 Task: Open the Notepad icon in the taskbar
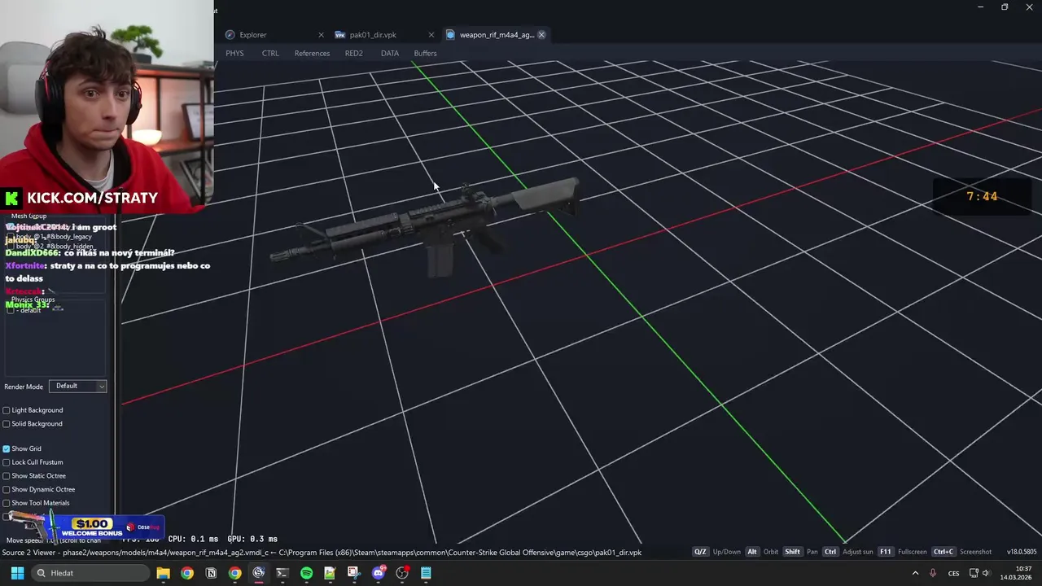coord(426,573)
